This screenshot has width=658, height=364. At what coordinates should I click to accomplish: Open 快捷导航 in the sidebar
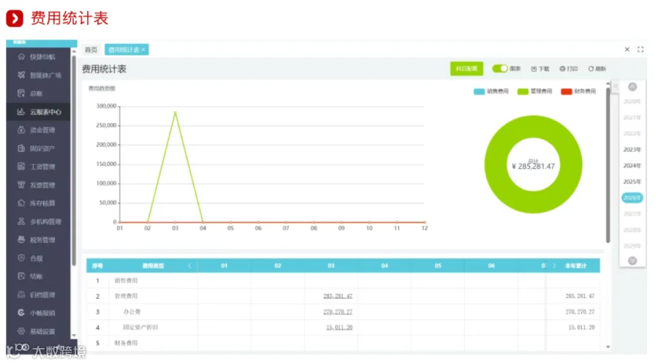38,56
